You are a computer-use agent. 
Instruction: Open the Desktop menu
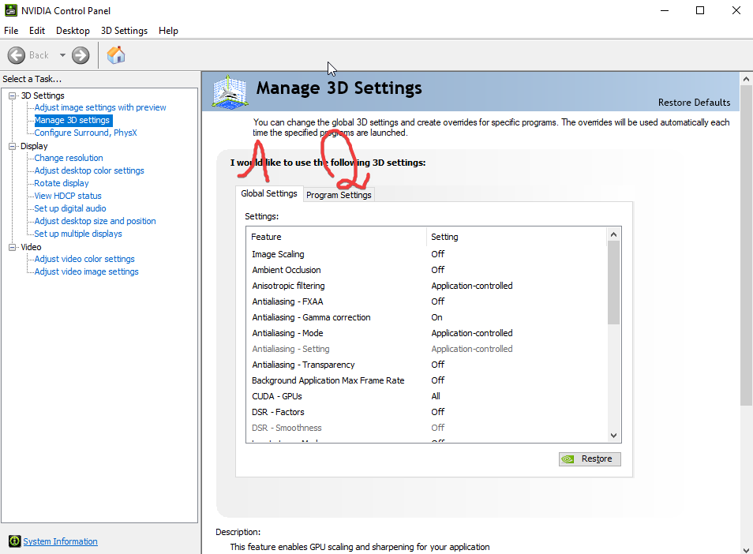tap(73, 31)
